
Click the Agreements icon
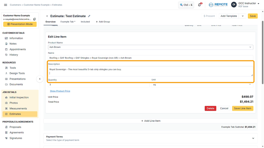point(6,133)
